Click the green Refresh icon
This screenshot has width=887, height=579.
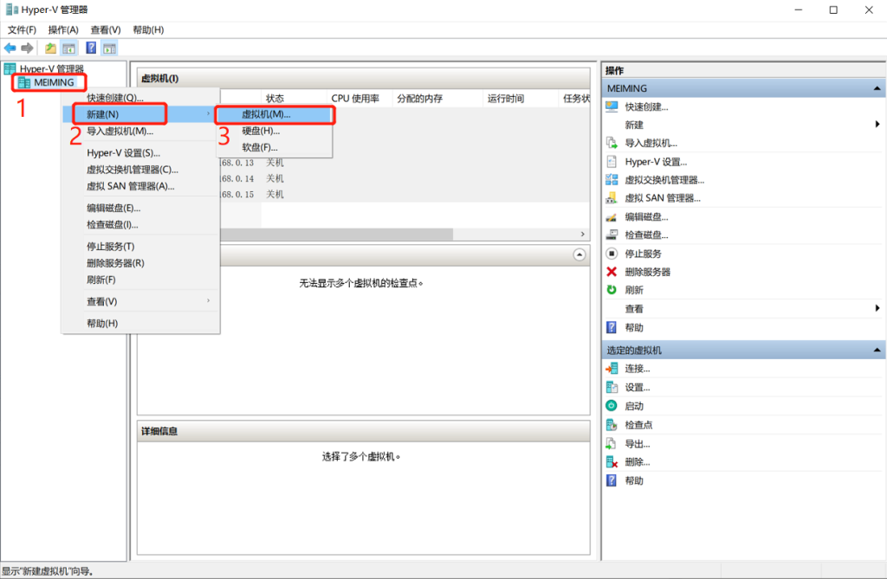612,289
